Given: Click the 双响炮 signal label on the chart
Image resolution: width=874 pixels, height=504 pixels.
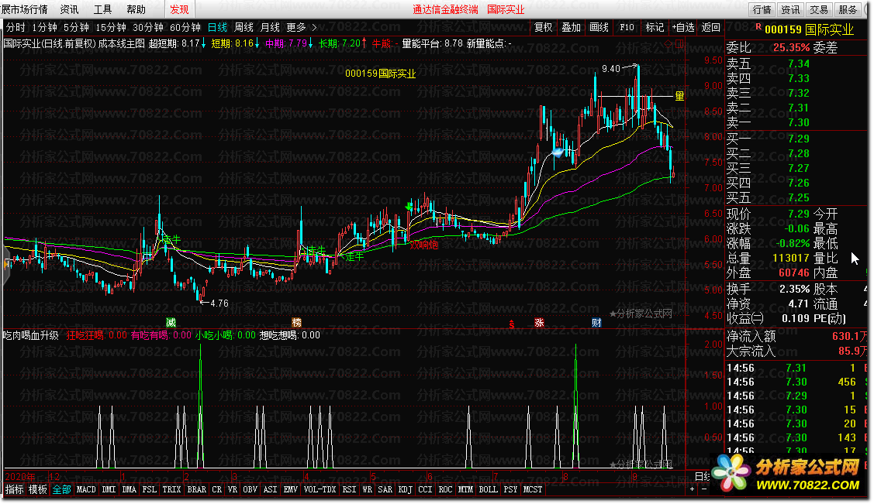Looking at the screenshot, I should [423, 245].
